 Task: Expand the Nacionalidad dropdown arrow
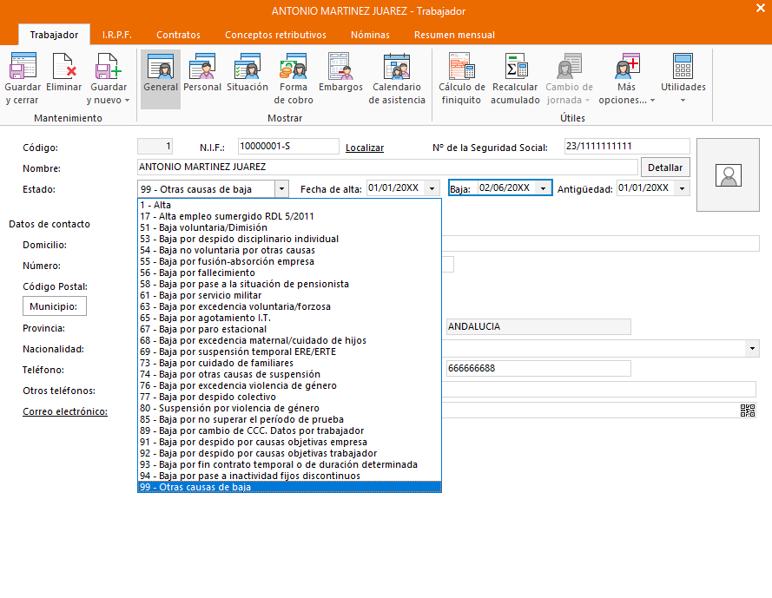point(752,348)
